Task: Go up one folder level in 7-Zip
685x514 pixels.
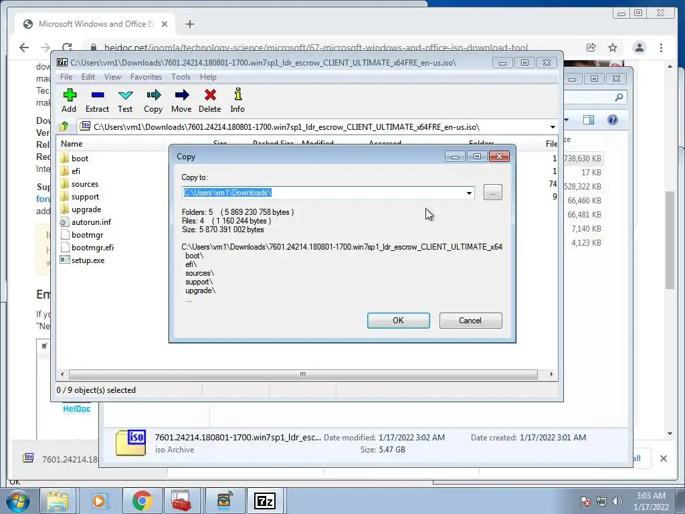Action: click(x=64, y=126)
